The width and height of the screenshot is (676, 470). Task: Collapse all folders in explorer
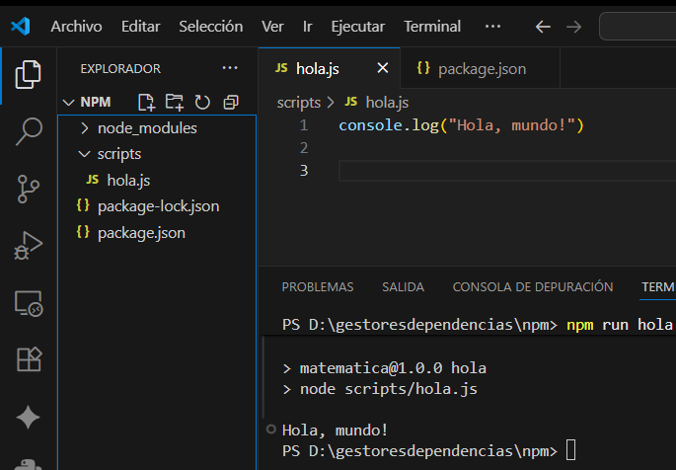pyautogui.click(x=231, y=102)
